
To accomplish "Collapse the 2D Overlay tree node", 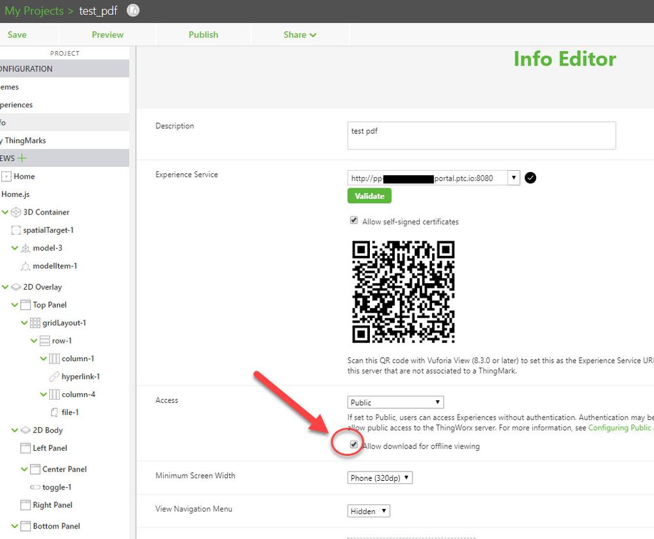I will click(6, 287).
